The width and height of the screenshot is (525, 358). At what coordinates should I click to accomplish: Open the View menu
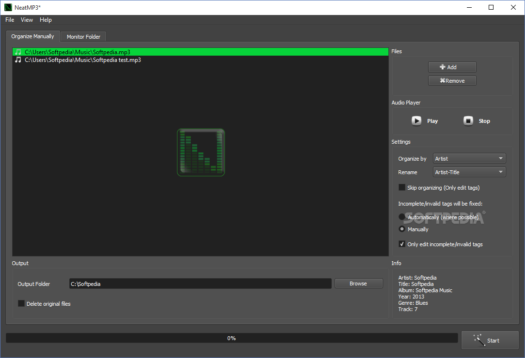click(x=27, y=20)
